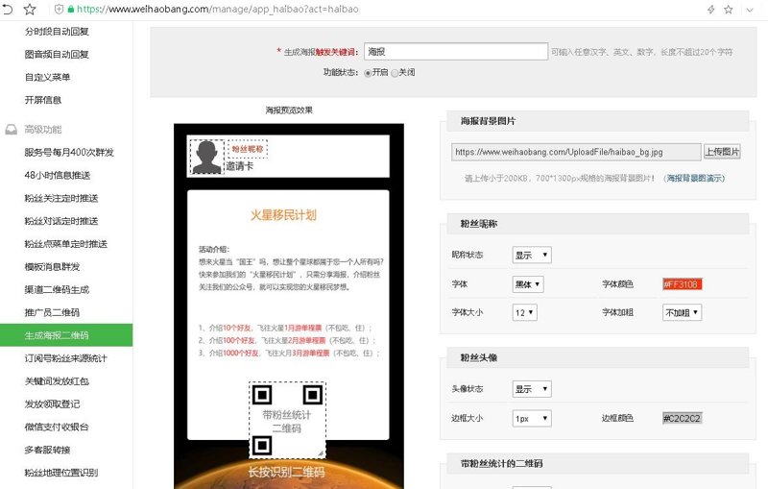Click the 海报预览效果 label
The image size is (768, 489).
289,110
